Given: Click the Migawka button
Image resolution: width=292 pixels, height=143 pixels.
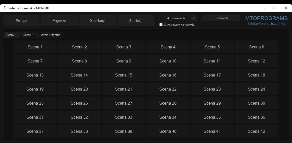Looking at the screenshot, I should click(59, 21).
